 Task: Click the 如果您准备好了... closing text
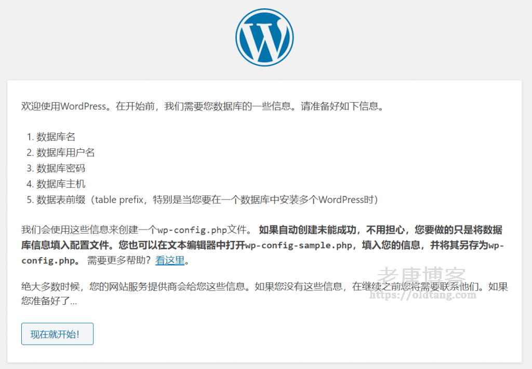(49, 301)
